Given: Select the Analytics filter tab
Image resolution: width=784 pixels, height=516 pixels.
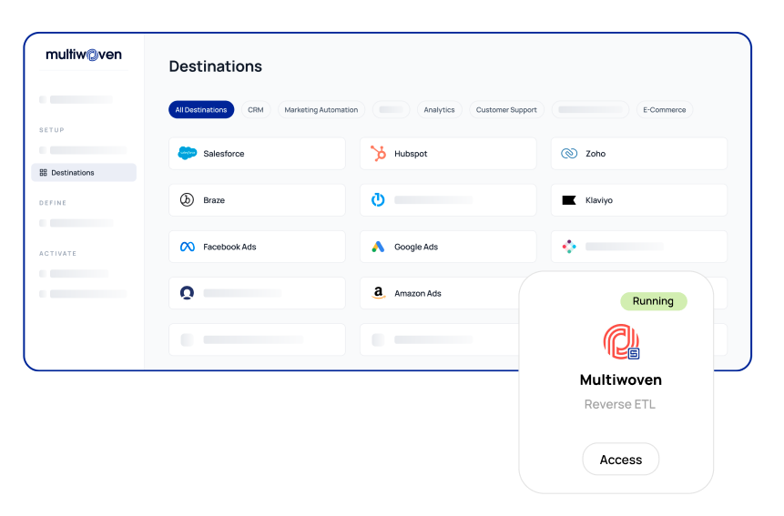Looking at the screenshot, I should coord(439,109).
